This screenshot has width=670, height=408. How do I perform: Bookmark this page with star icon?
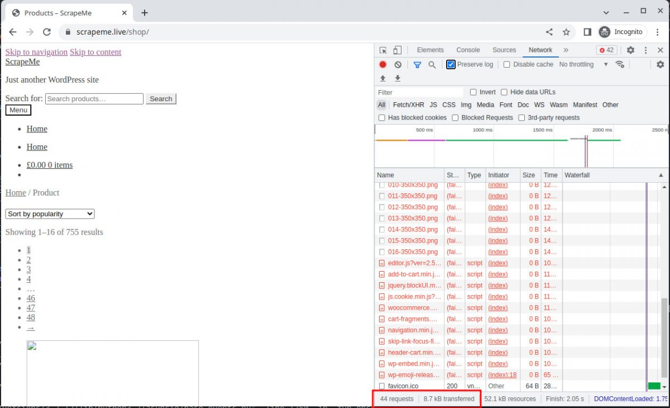(566, 32)
